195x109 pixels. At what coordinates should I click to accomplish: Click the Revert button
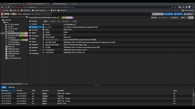point(75,21)
